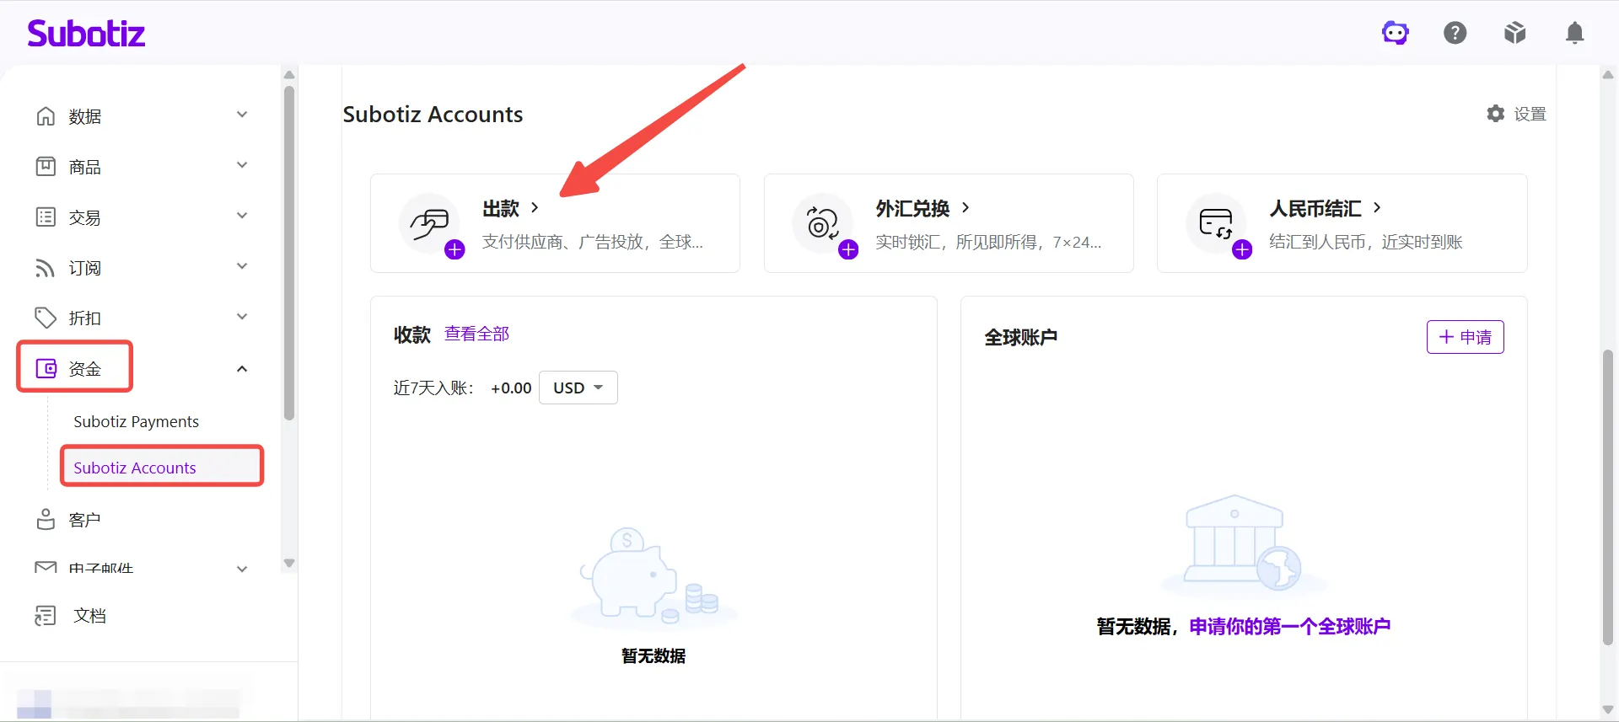Click the 近7天入账 amount +0.00
The width and height of the screenshot is (1619, 722).
click(511, 388)
